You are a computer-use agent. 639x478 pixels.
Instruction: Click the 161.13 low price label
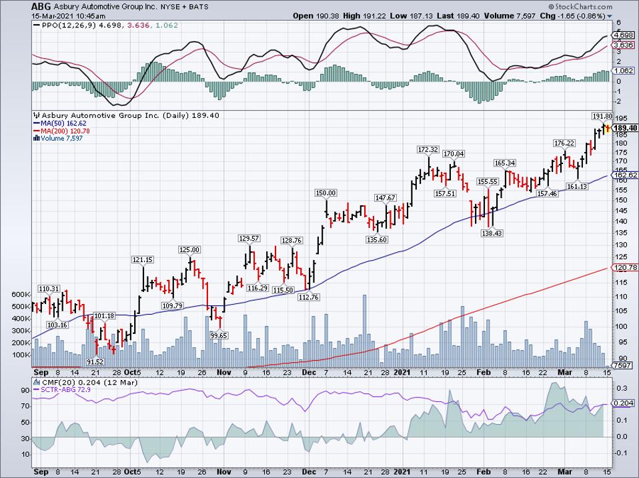[x=577, y=187]
